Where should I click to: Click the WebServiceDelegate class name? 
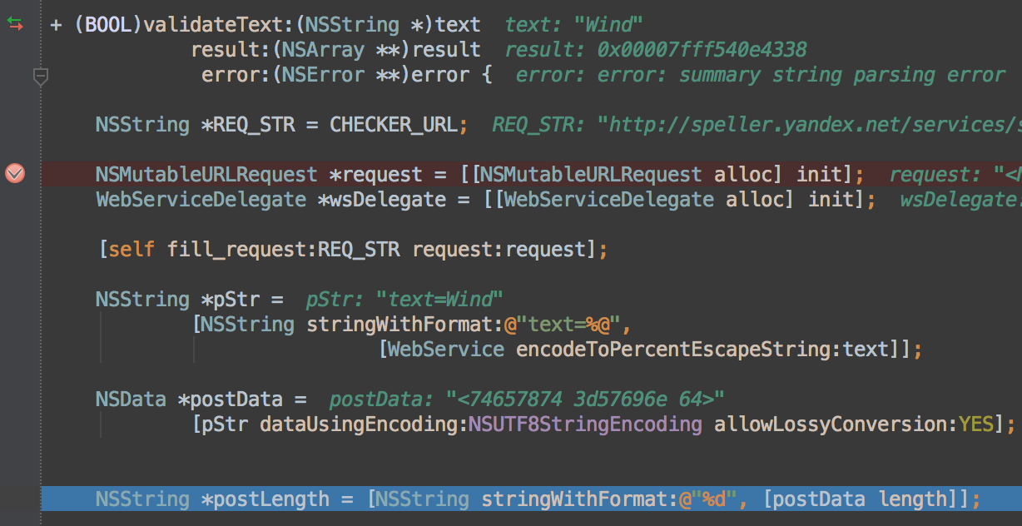(201, 200)
